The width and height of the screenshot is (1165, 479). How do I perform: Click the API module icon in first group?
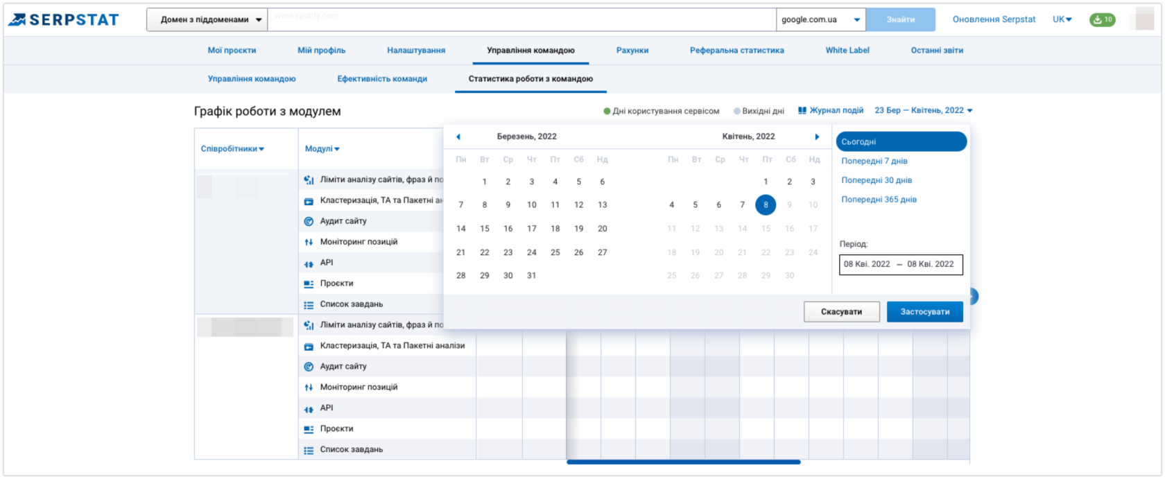click(309, 263)
